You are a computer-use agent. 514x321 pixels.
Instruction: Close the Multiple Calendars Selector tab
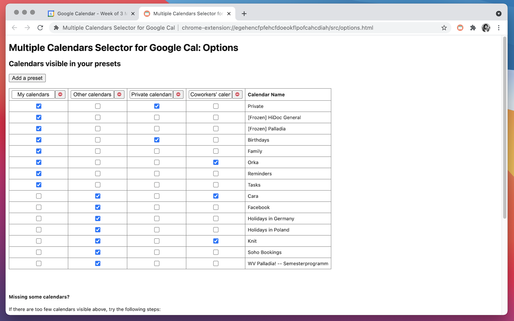click(229, 14)
